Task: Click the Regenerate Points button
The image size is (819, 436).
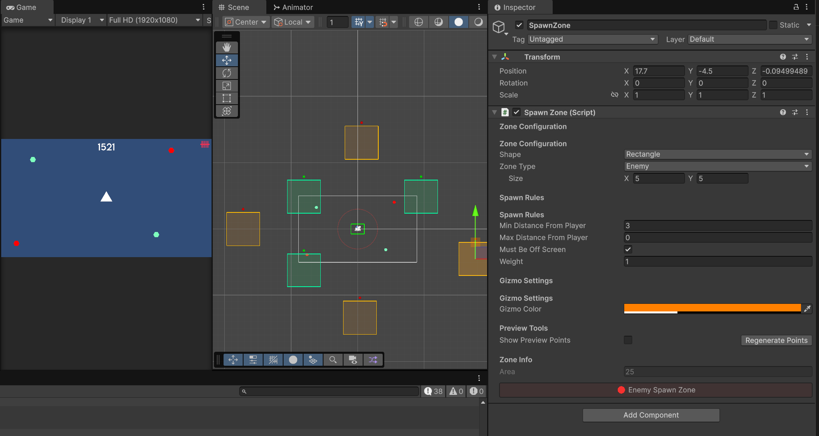Action: click(776, 340)
